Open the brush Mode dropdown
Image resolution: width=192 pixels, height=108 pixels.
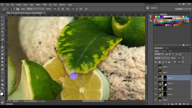pyautogui.click(x=35, y=9)
